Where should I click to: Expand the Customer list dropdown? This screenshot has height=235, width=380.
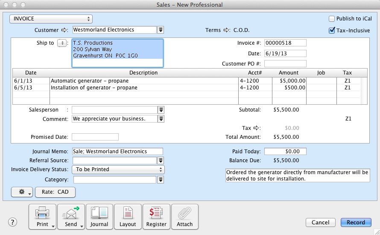pyautogui.click(x=161, y=30)
